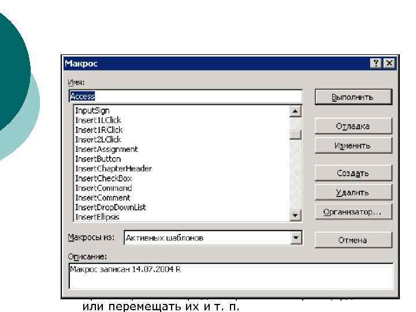Click Изменить to edit macro
The image size is (416, 312).
[x=353, y=146]
